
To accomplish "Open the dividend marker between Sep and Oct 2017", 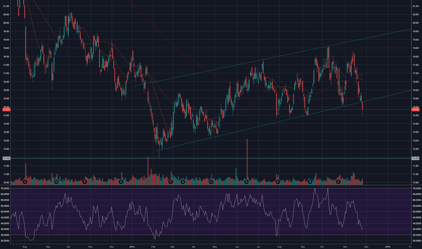I will click(56, 182).
